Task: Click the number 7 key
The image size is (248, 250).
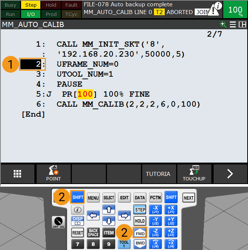Action: point(77,244)
